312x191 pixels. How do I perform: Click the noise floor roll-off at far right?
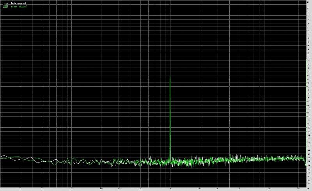coord(305,163)
